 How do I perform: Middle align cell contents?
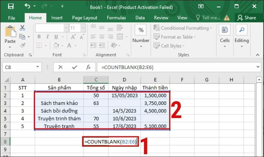click(102, 28)
